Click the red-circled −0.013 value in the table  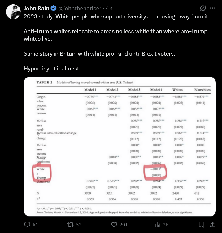[x=155, y=172]
